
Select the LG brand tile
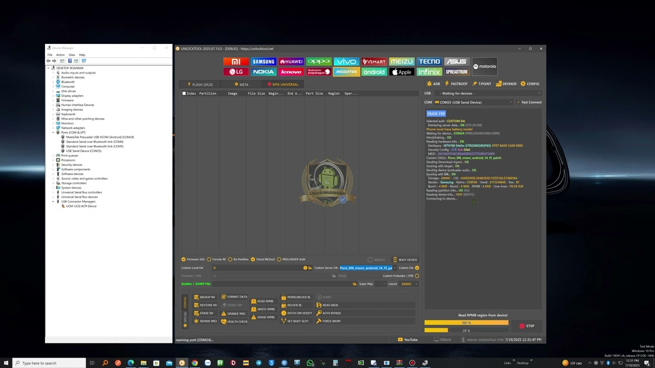pyautogui.click(x=236, y=72)
